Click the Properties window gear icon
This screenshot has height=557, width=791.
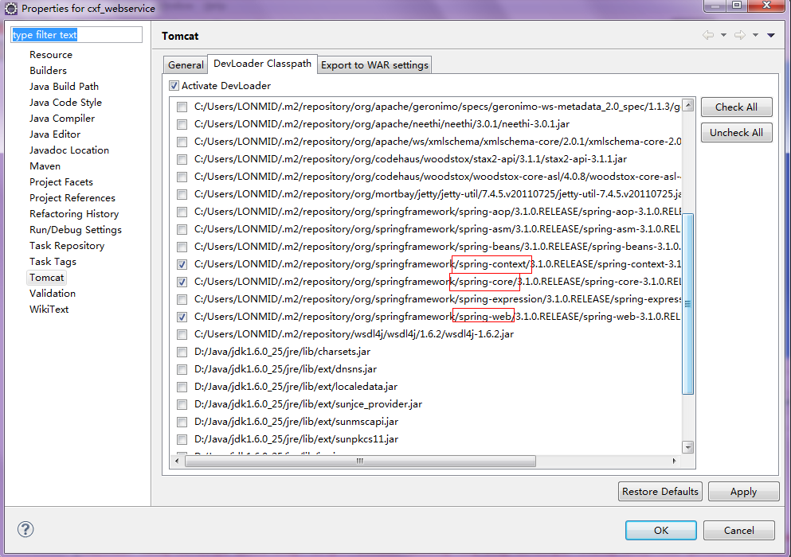[10, 8]
